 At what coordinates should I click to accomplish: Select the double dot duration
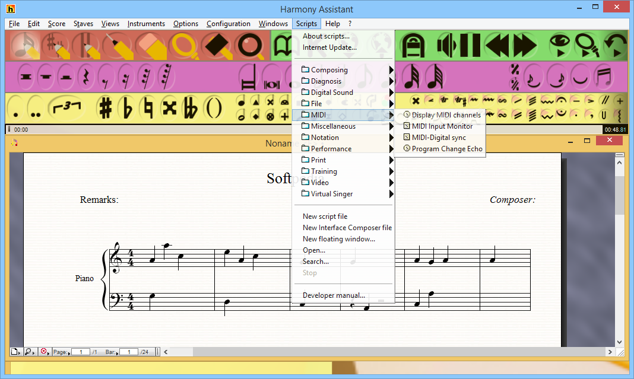36,108
